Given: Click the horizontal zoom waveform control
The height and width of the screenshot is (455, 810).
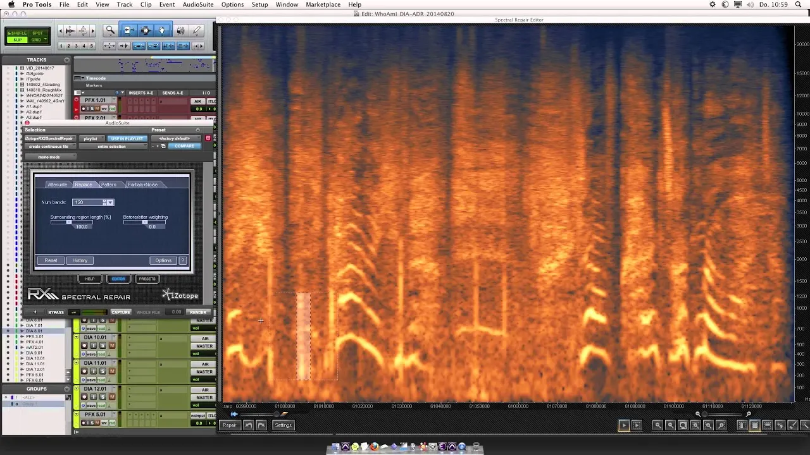Looking at the screenshot, I should point(70,30).
